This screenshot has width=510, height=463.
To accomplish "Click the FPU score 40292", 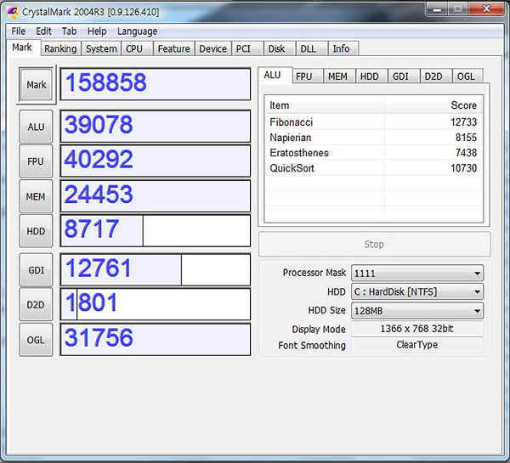I will (156, 161).
